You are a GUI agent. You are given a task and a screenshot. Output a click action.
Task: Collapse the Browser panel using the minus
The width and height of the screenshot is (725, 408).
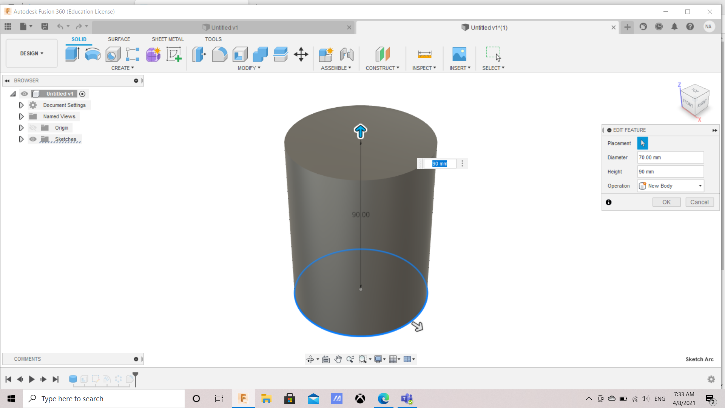click(x=136, y=80)
